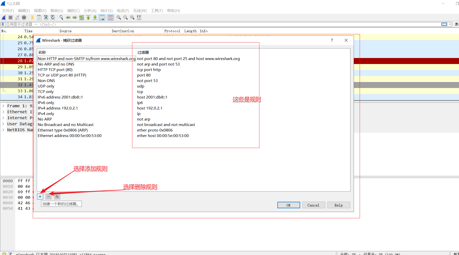
Task: Click the expert info status icon
Action: 4,253
